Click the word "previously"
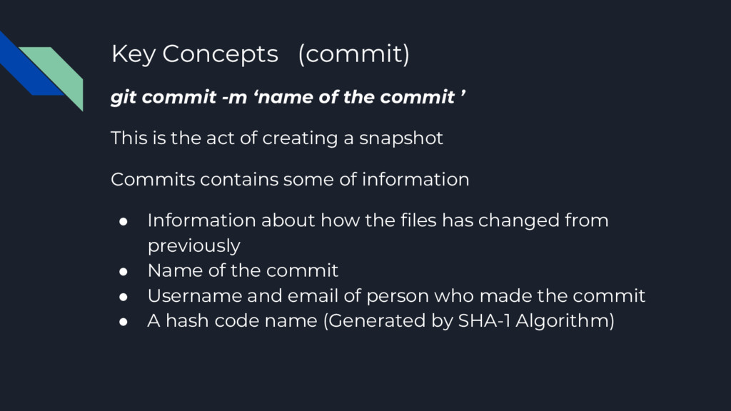 click(x=193, y=246)
